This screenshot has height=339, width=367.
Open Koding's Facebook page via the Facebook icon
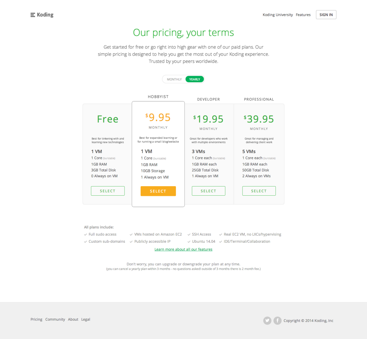277,320
